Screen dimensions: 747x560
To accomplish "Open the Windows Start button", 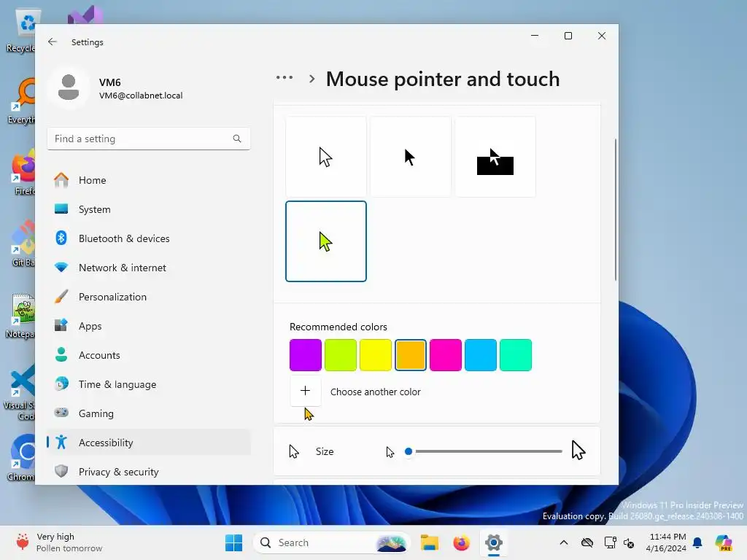I will click(x=233, y=542).
